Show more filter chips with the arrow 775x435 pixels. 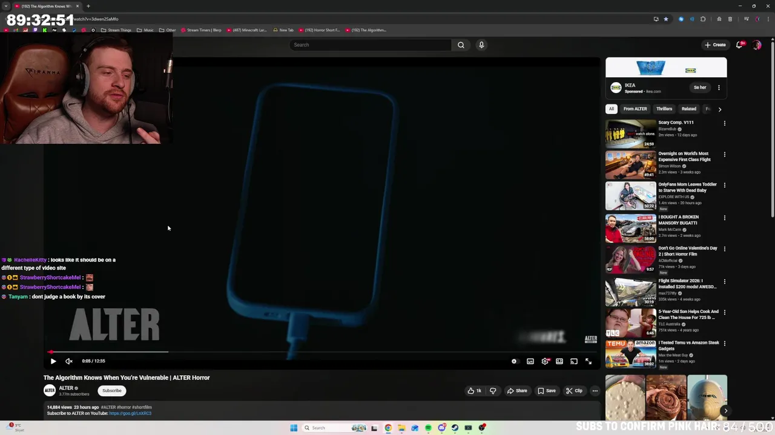tap(720, 109)
